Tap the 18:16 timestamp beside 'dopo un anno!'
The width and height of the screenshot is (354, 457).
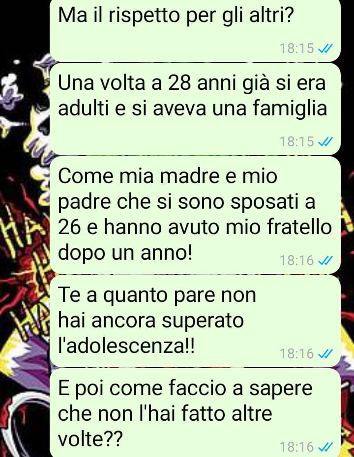[297, 261]
